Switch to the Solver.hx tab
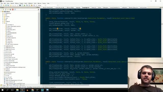This screenshot has height=92, width=163. click(x=94, y=7)
